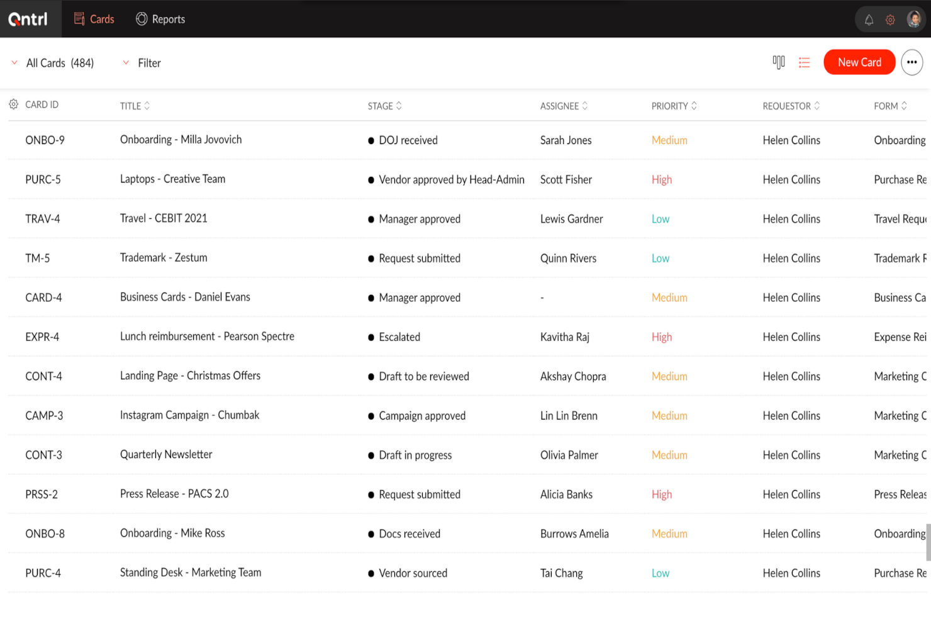Open notifications bell
The image size is (931, 621).
point(869,19)
